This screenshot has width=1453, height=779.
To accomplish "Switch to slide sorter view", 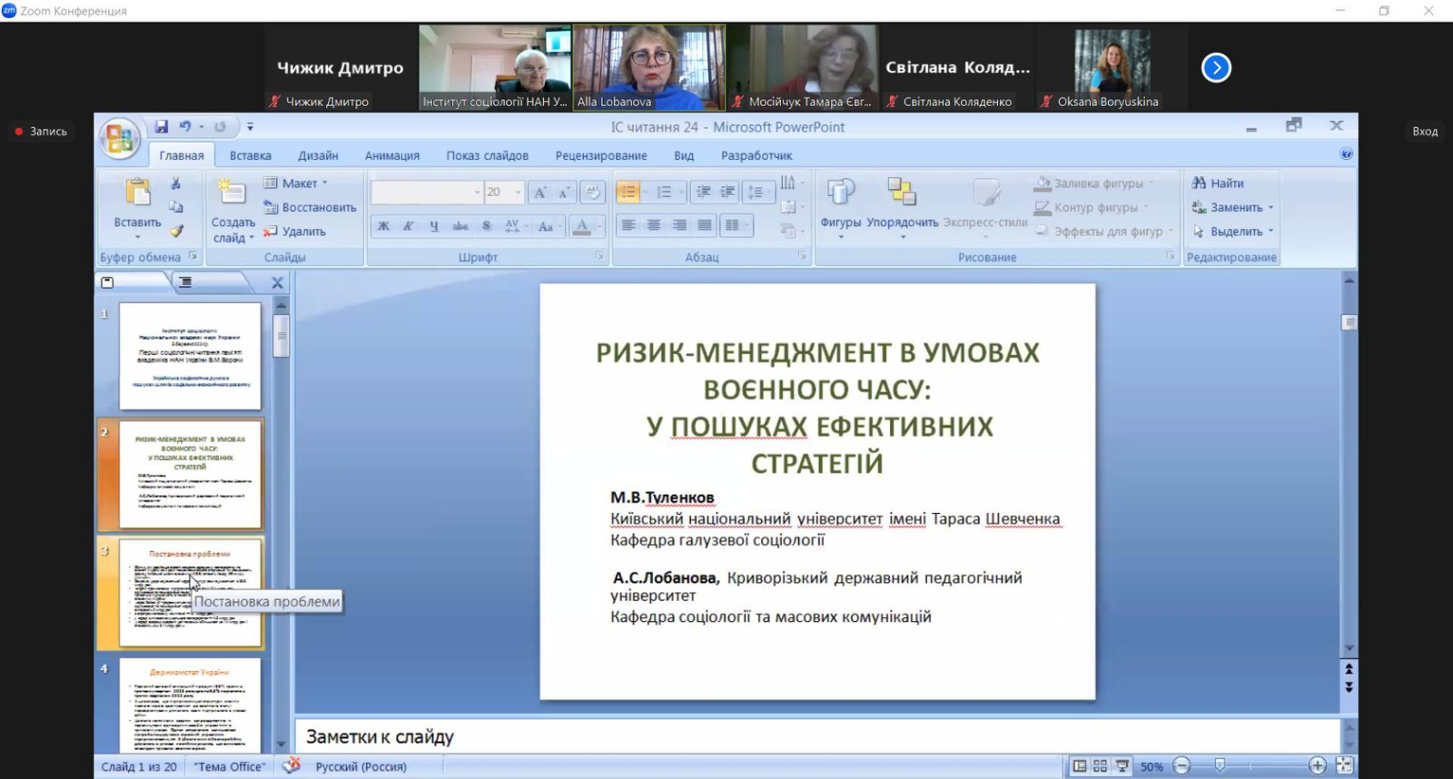I will point(1100,766).
